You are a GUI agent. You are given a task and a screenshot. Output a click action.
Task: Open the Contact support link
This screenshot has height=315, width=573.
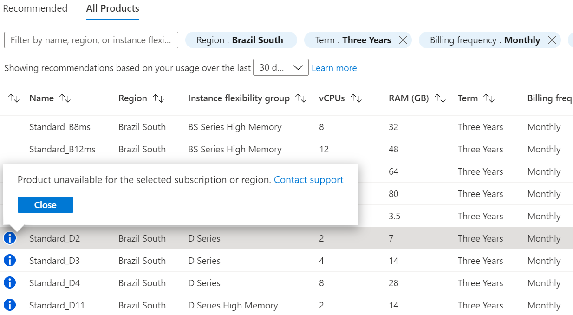pos(308,180)
